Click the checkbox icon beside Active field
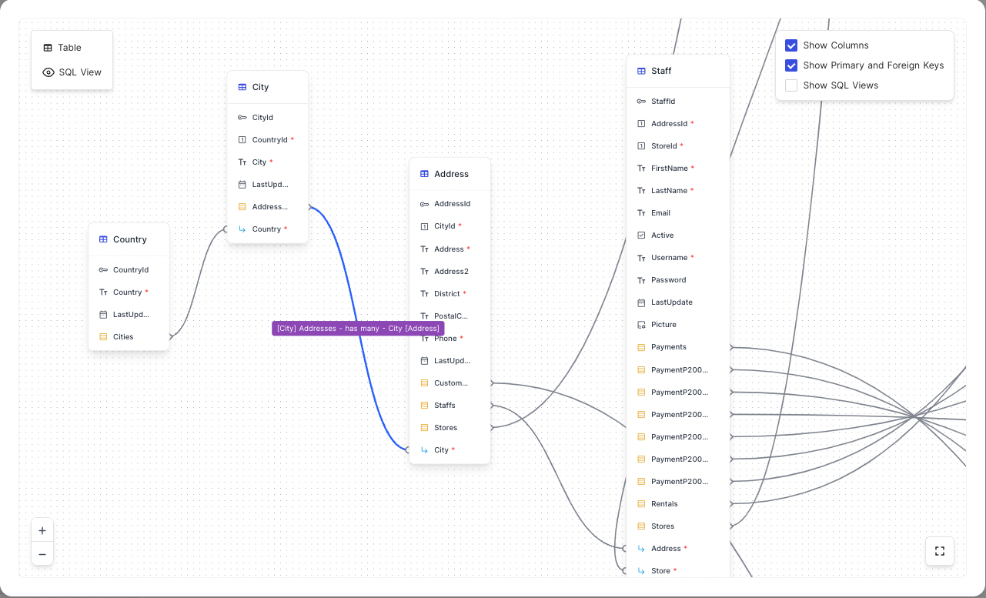The height and width of the screenshot is (598, 986). 641,236
